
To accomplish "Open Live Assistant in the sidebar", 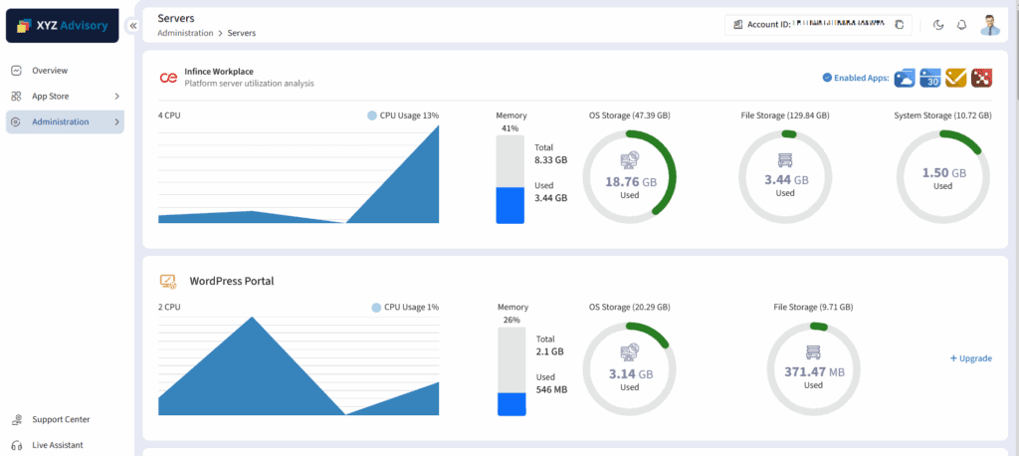I will click(x=57, y=445).
